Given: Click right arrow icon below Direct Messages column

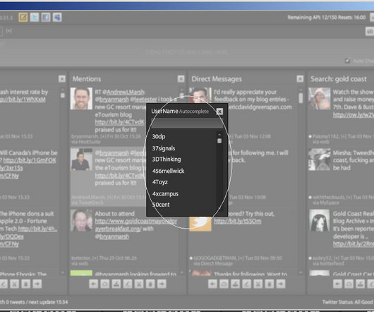Looking at the screenshot, I should click(x=281, y=284).
